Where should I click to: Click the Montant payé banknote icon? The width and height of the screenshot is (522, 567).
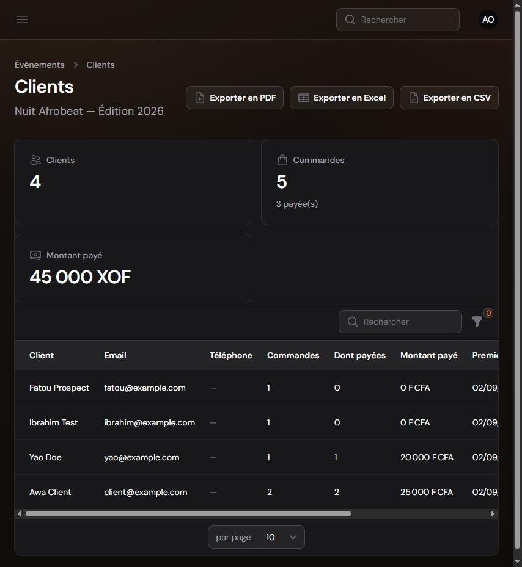[35, 255]
